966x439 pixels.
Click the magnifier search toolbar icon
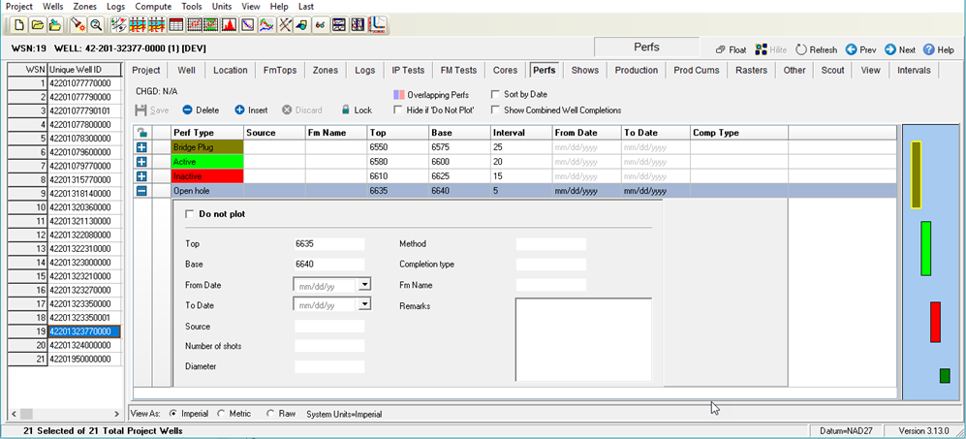coord(96,25)
